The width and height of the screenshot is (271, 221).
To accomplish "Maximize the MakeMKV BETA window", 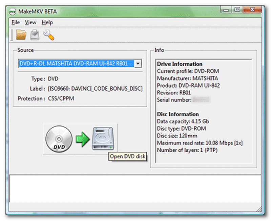I will pyautogui.click(x=237, y=10).
